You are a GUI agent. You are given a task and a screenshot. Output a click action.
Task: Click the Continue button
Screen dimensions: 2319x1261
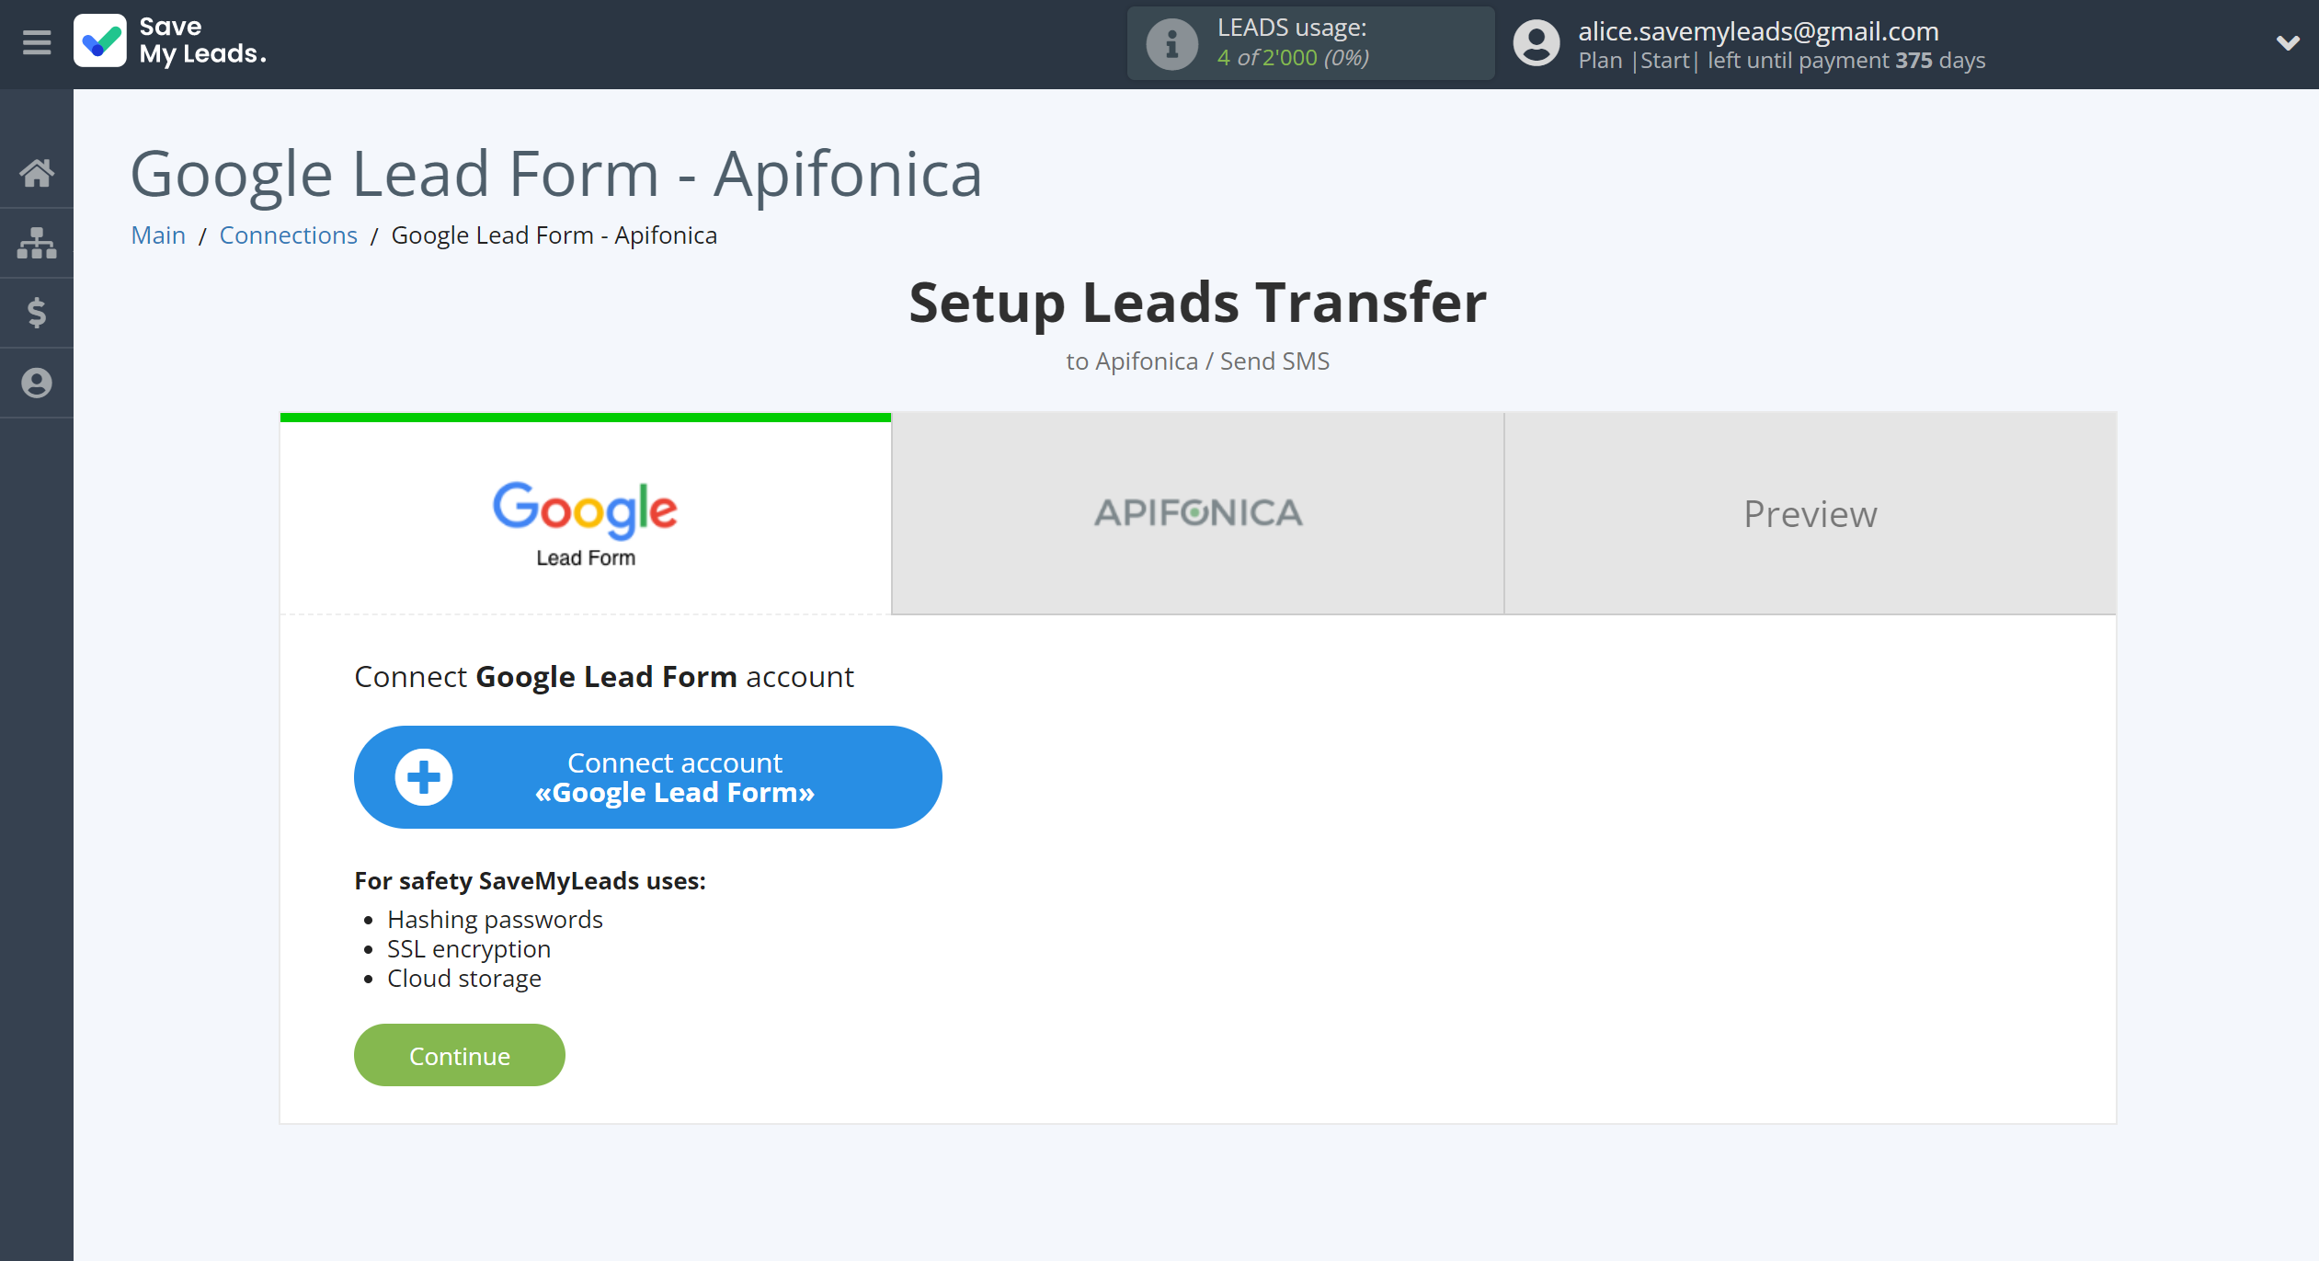(x=460, y=1054)
